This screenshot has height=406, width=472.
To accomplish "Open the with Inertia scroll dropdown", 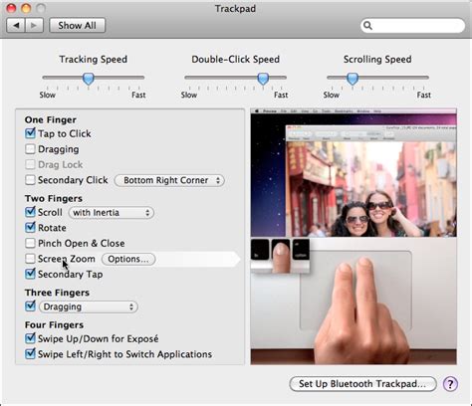I will tap(112, 213).
